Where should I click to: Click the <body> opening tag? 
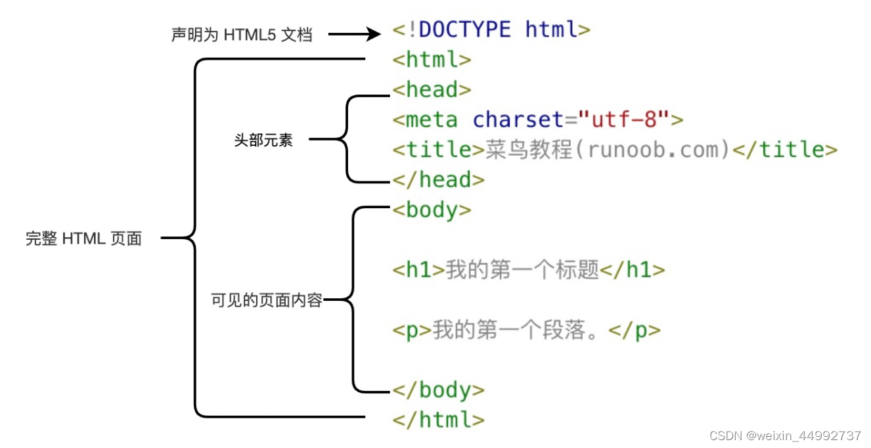pos(431,210)
